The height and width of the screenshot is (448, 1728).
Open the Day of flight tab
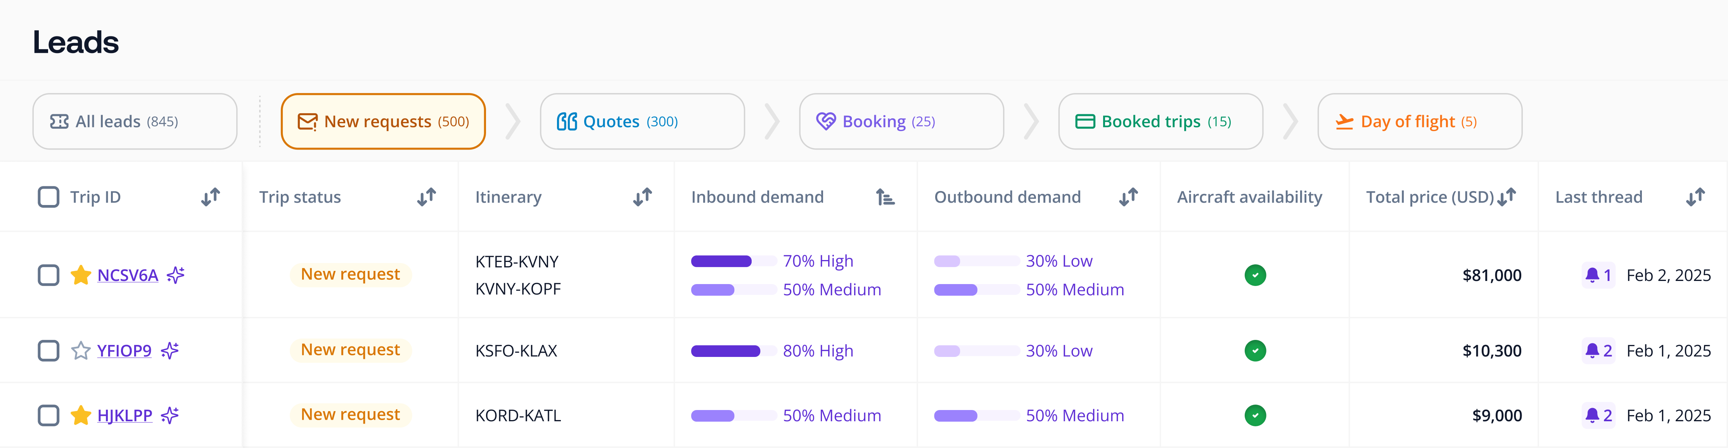(x=1419, y=121)
